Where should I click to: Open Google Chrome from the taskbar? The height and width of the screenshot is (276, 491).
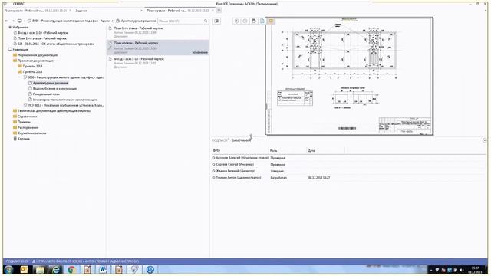tap(71, 269)
